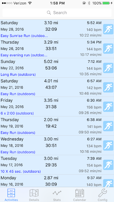The image size is (114, 202).
Task: Open Easy evening run activity link
Action: (x=24, y=55)
